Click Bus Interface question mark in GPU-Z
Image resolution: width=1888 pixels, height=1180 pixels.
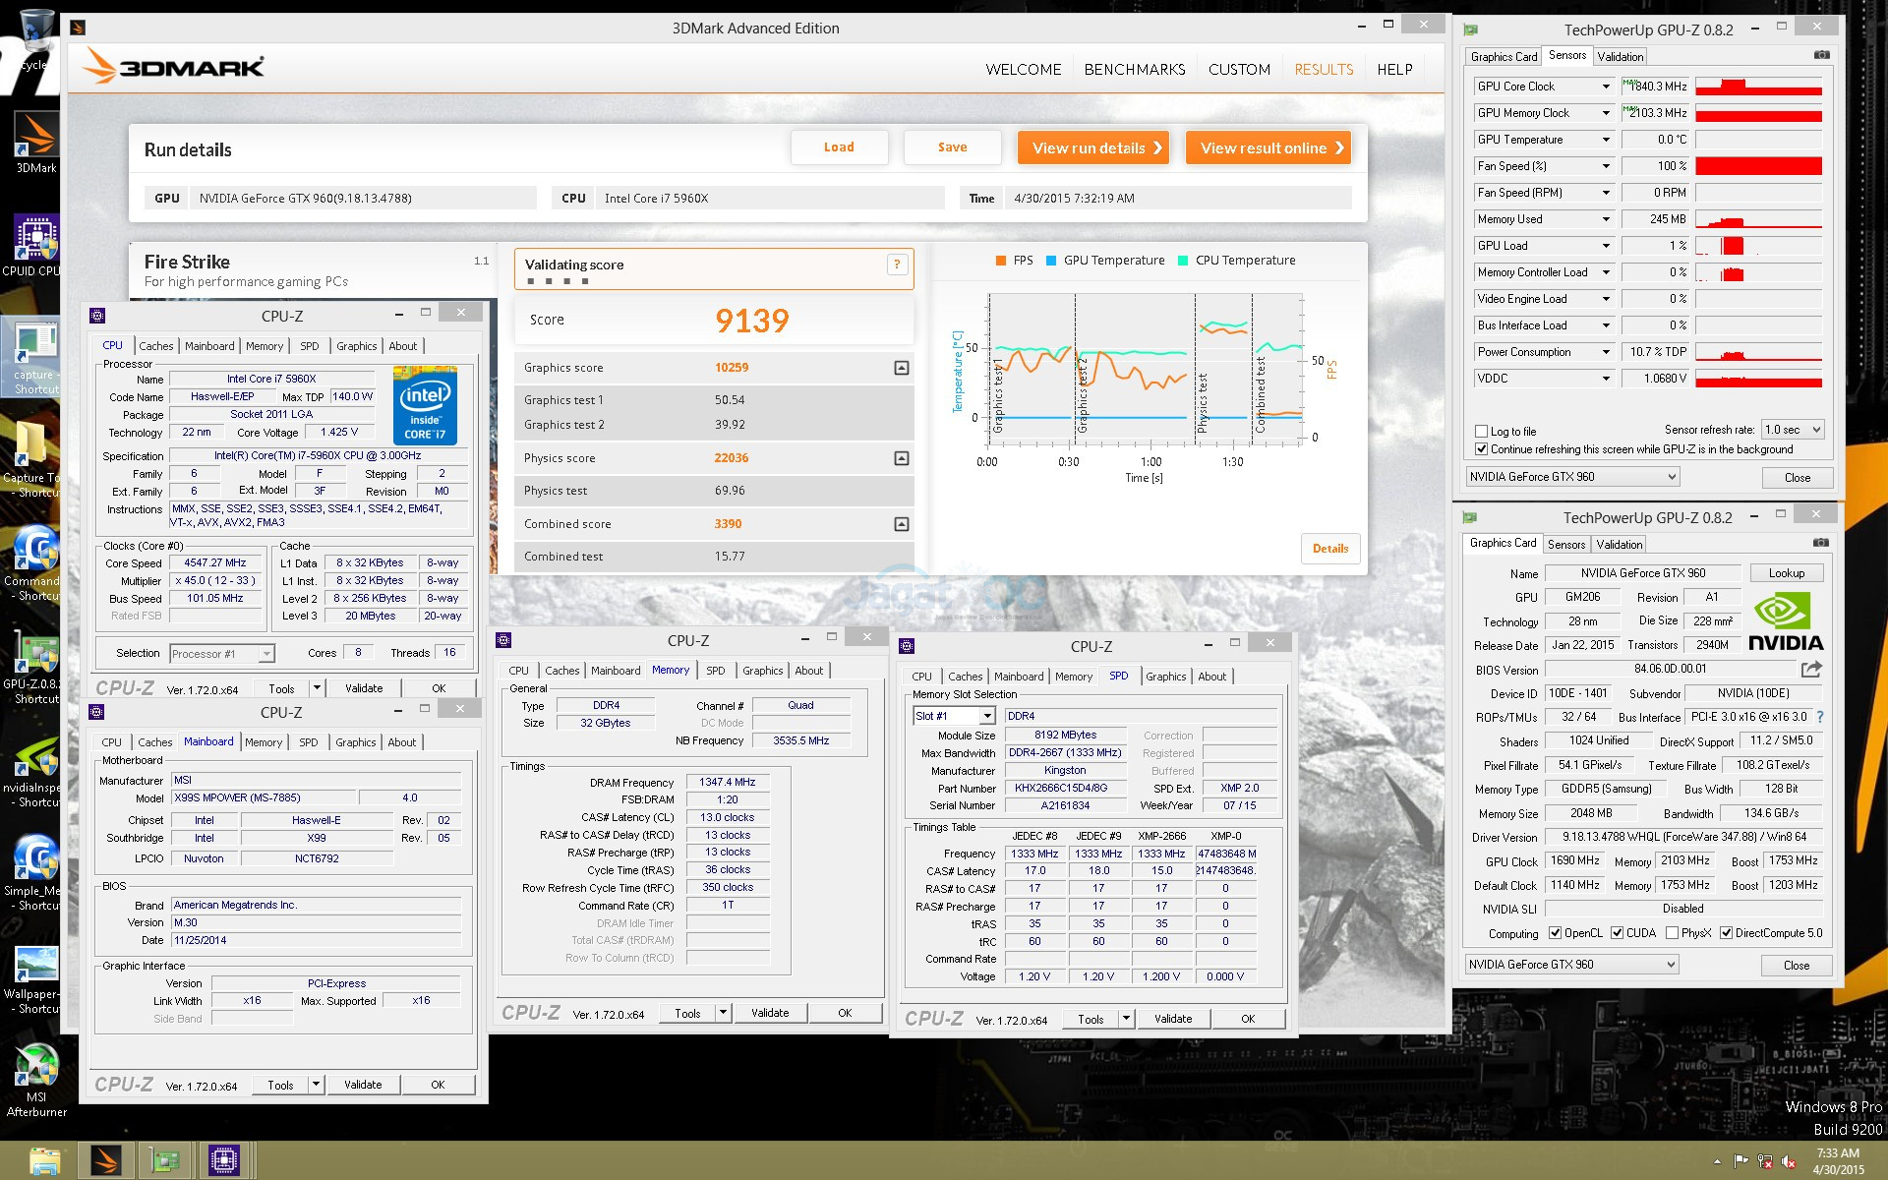click(x=1820, y=717)
